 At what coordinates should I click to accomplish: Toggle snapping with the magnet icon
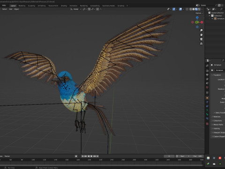coord(89,9)
